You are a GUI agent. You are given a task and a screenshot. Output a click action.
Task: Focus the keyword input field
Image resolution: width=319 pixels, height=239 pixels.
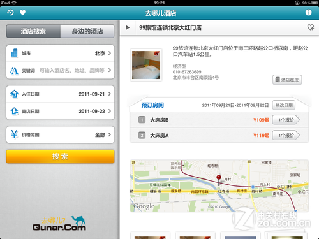72,70
